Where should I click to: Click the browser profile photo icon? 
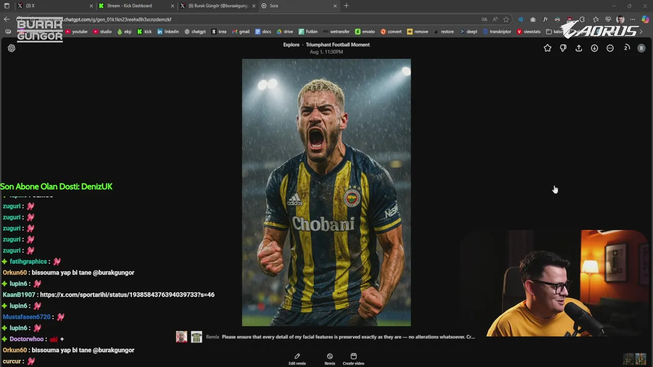[620, 19]
